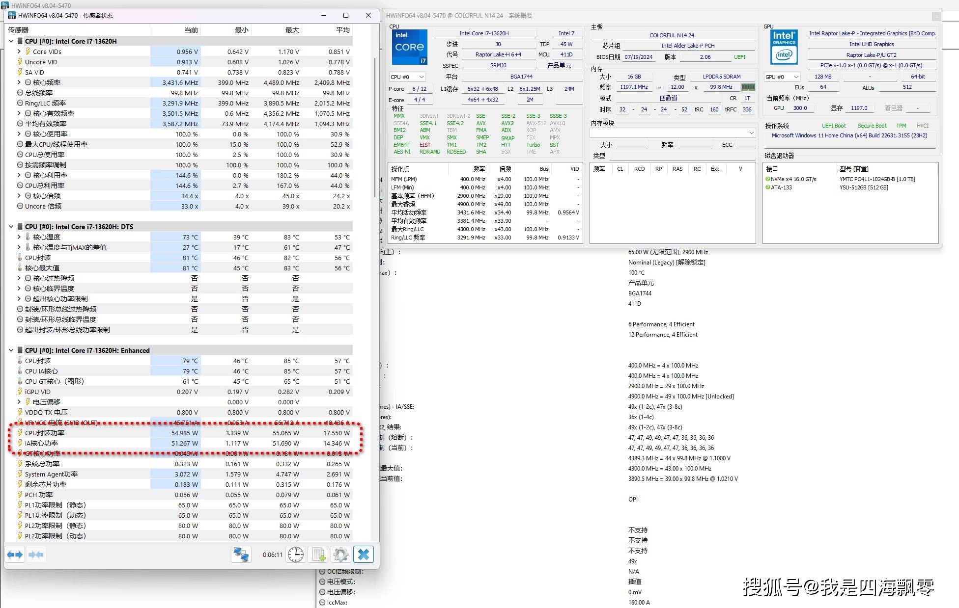This screenshot has height=608, width=959.
Task: Click the 总线频率 clock icon
Action: click(x=20, y=93)
